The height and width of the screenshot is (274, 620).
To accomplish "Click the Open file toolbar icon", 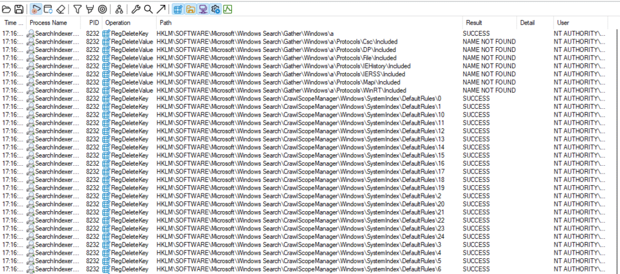I will point(7,9).
